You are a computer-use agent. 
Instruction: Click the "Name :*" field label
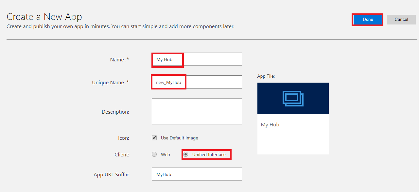[120, 60]
